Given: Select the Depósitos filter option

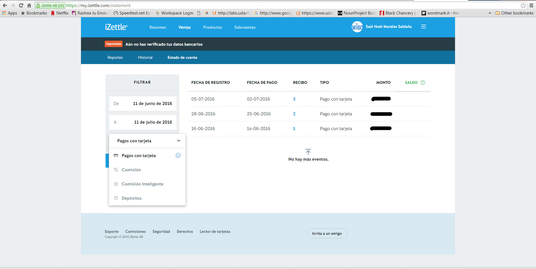Looking at the screenshot, I should click(x=131, y=198).
